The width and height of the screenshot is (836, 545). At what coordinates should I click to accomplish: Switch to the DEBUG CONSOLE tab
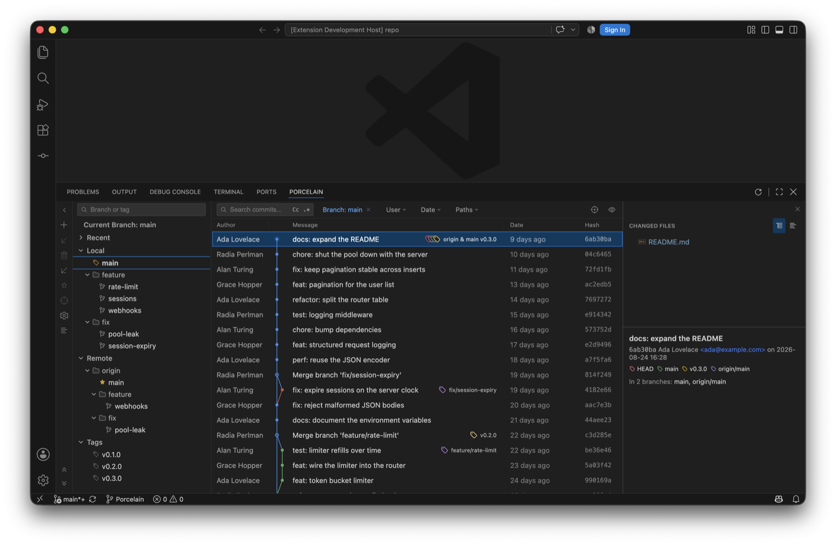click(x=175, y=192)
